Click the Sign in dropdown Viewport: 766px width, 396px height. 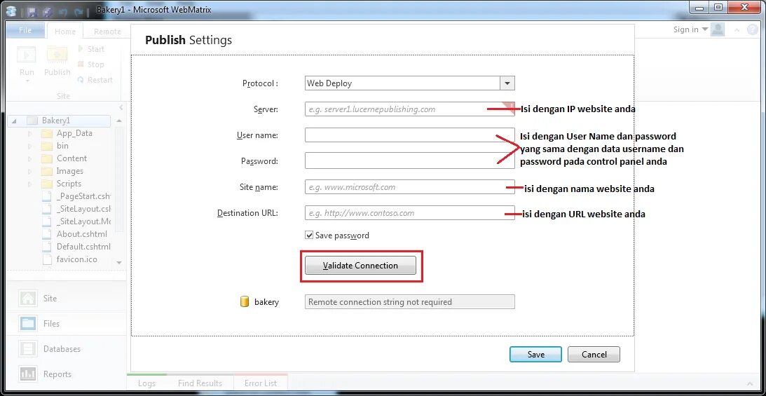[x=690, y=29]
